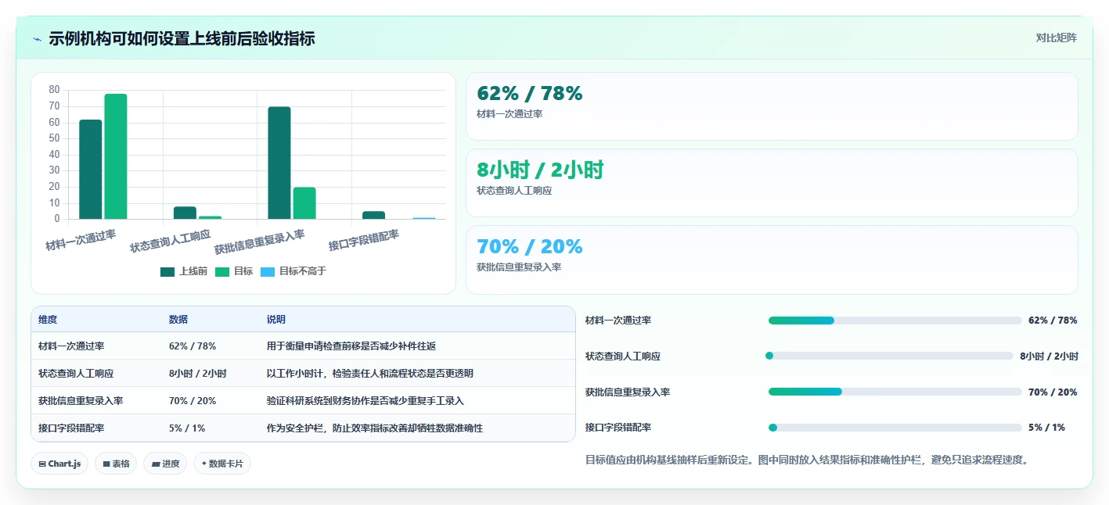Click the 目标 bar for 材料一次通过率
1109x505 pixels.
(116, 156)
